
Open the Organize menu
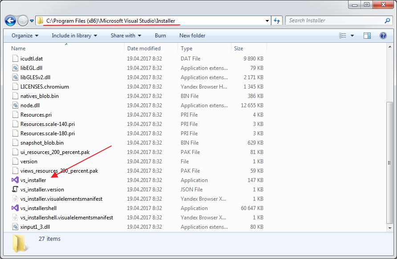coord(25,36)
